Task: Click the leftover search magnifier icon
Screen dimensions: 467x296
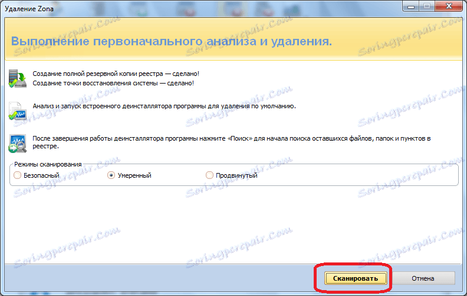Action: 18,144
